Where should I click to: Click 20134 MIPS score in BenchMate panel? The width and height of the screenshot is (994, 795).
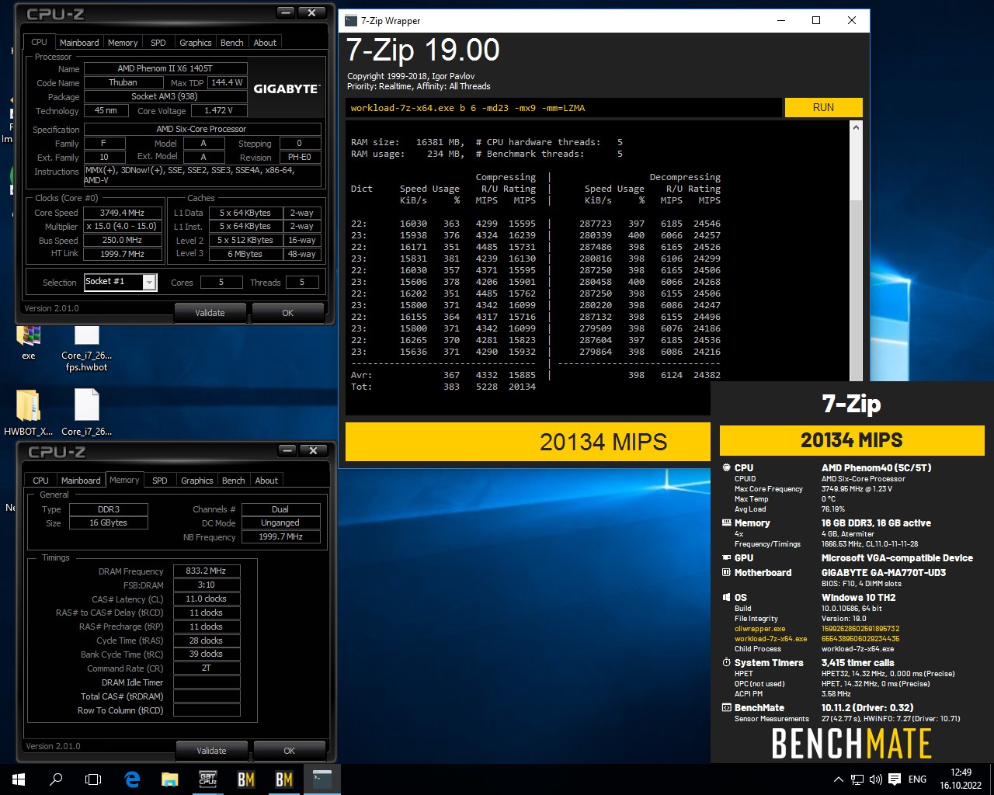click(852, 440)
